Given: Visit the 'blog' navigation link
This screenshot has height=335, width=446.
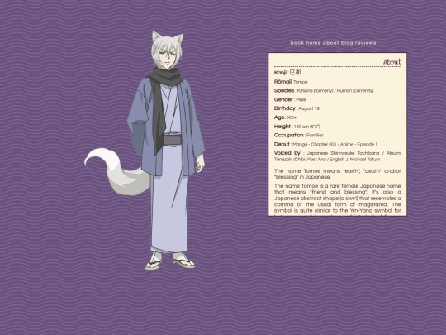Looking at the screenshot, I should 347,43.
